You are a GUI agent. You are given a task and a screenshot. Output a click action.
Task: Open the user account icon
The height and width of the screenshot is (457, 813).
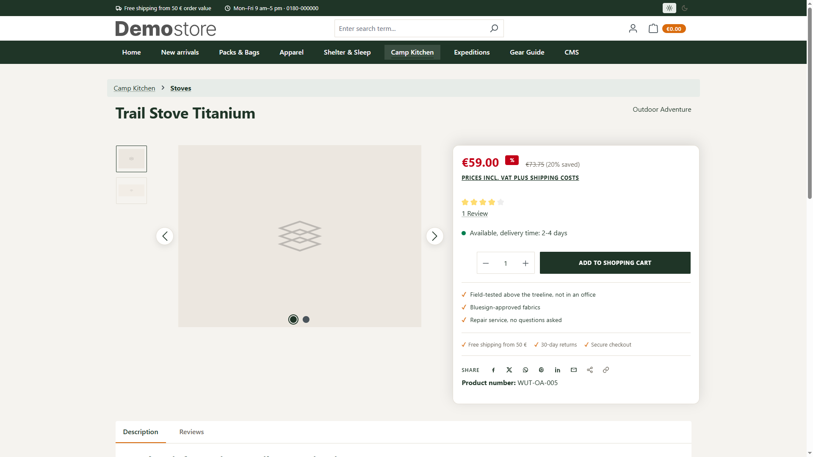pyautogui.click(x=633, y=28)
